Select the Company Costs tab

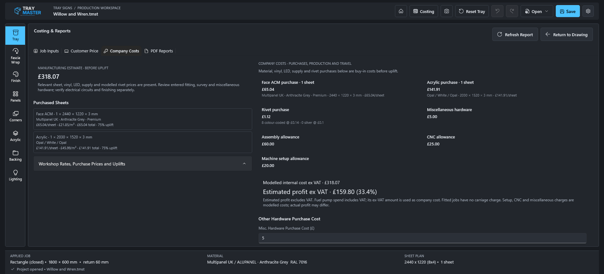tap(121, 51)
